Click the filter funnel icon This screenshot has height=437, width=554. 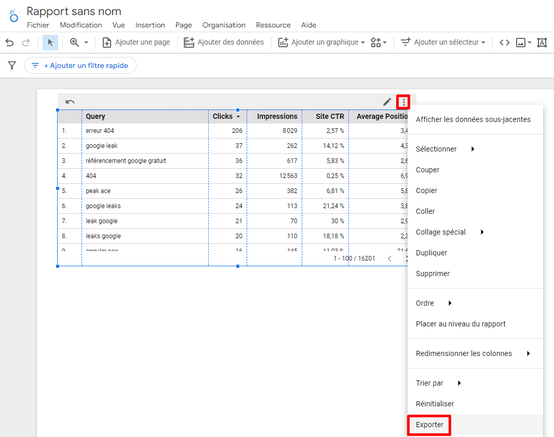[x=12, y=65]
